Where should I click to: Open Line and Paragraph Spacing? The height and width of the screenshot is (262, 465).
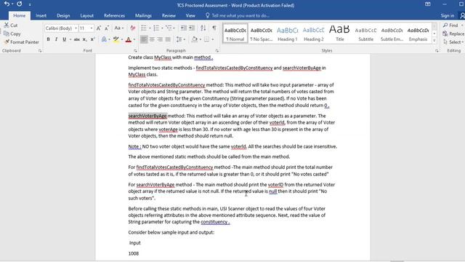179,39
